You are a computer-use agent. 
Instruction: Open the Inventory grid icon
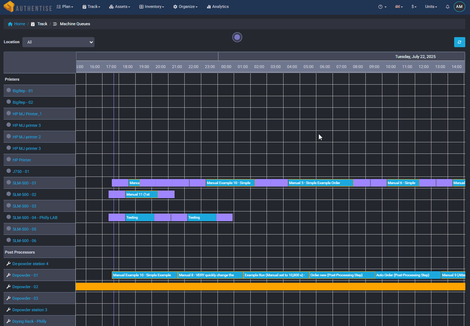point(142,6)
